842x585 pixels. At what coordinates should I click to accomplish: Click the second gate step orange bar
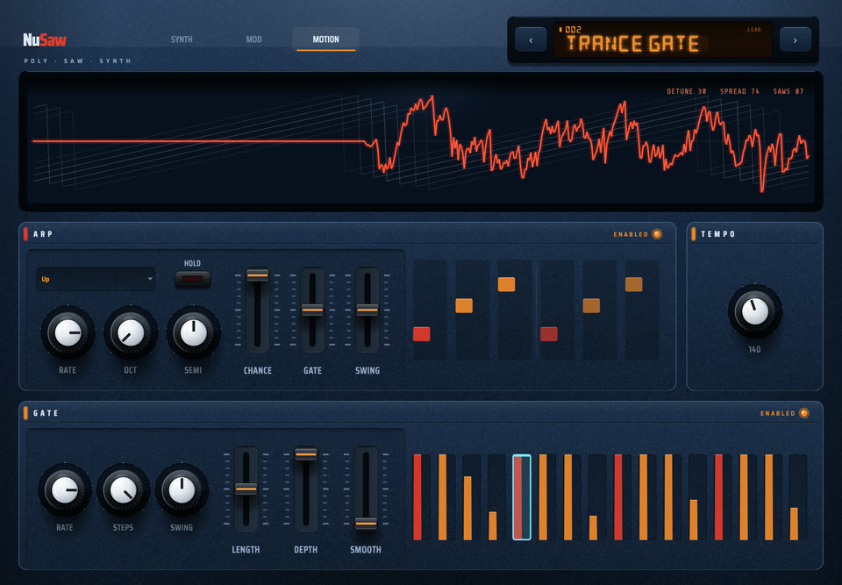[x=442, y=497]
